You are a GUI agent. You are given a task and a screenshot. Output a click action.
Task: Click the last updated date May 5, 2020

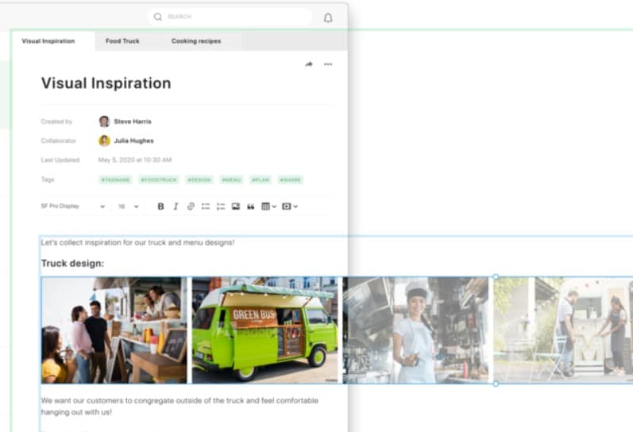(135, 160)
